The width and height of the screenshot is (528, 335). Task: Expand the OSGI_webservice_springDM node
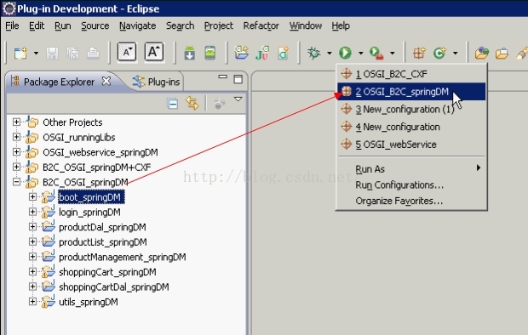click(x=16, y=151)
